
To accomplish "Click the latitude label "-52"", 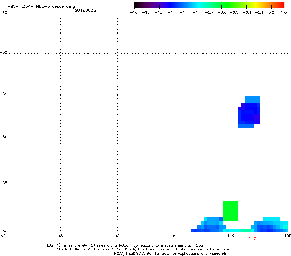I will pos(4,52).
